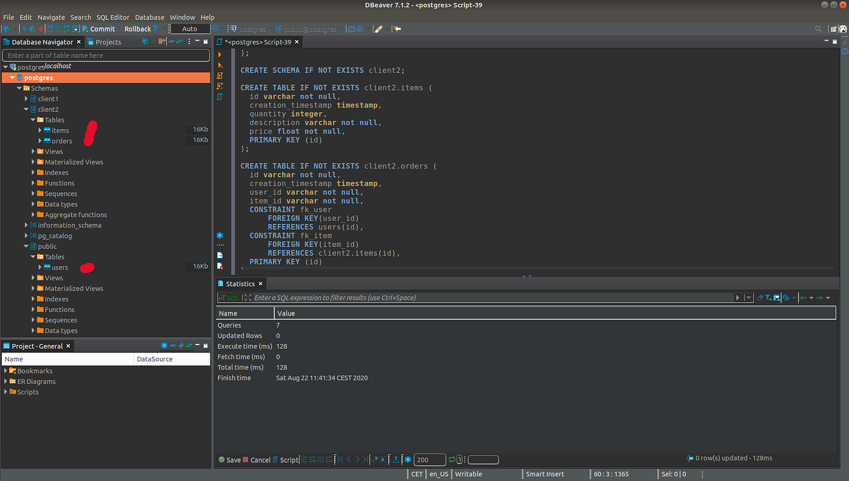Image resolution: width=849 pixels, height=481 pixels.
Task: Click Save button in results panel
Action: [229, 460]
